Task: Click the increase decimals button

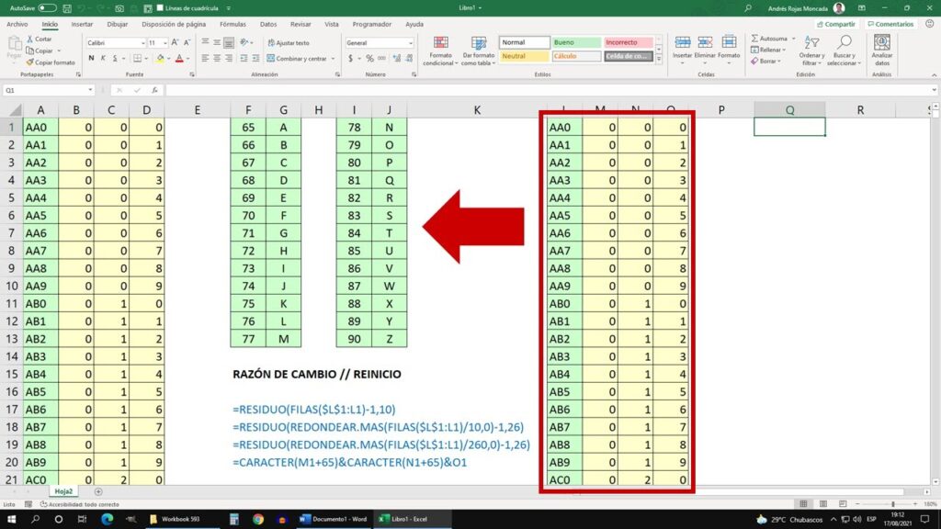Action: [x=396, y=59]
